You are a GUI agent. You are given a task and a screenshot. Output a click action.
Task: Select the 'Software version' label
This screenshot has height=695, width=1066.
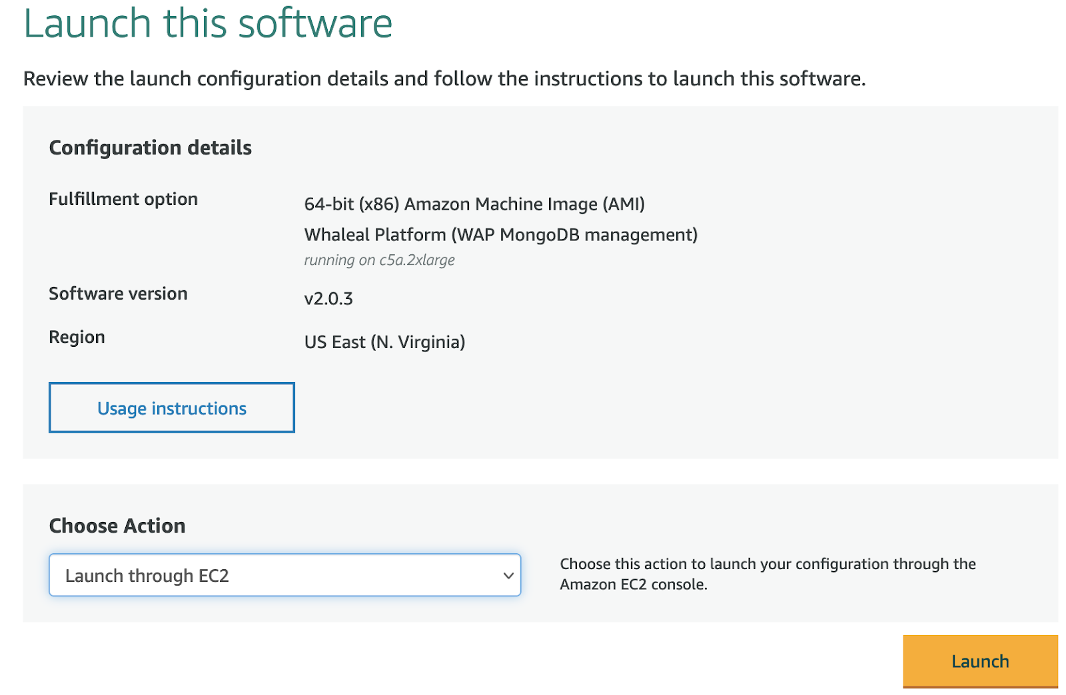point(118,294)
